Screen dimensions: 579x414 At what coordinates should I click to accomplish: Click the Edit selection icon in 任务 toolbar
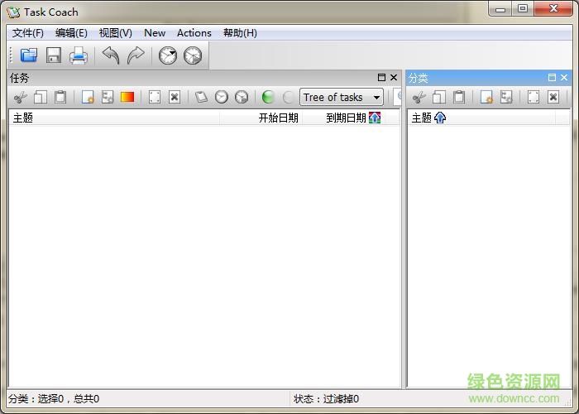pyautogui.click(x=155, y=97)
